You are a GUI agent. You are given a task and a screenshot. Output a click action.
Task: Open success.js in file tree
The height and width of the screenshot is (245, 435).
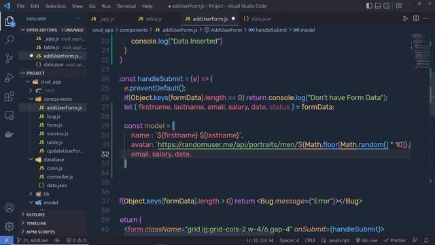pos(57,133)
